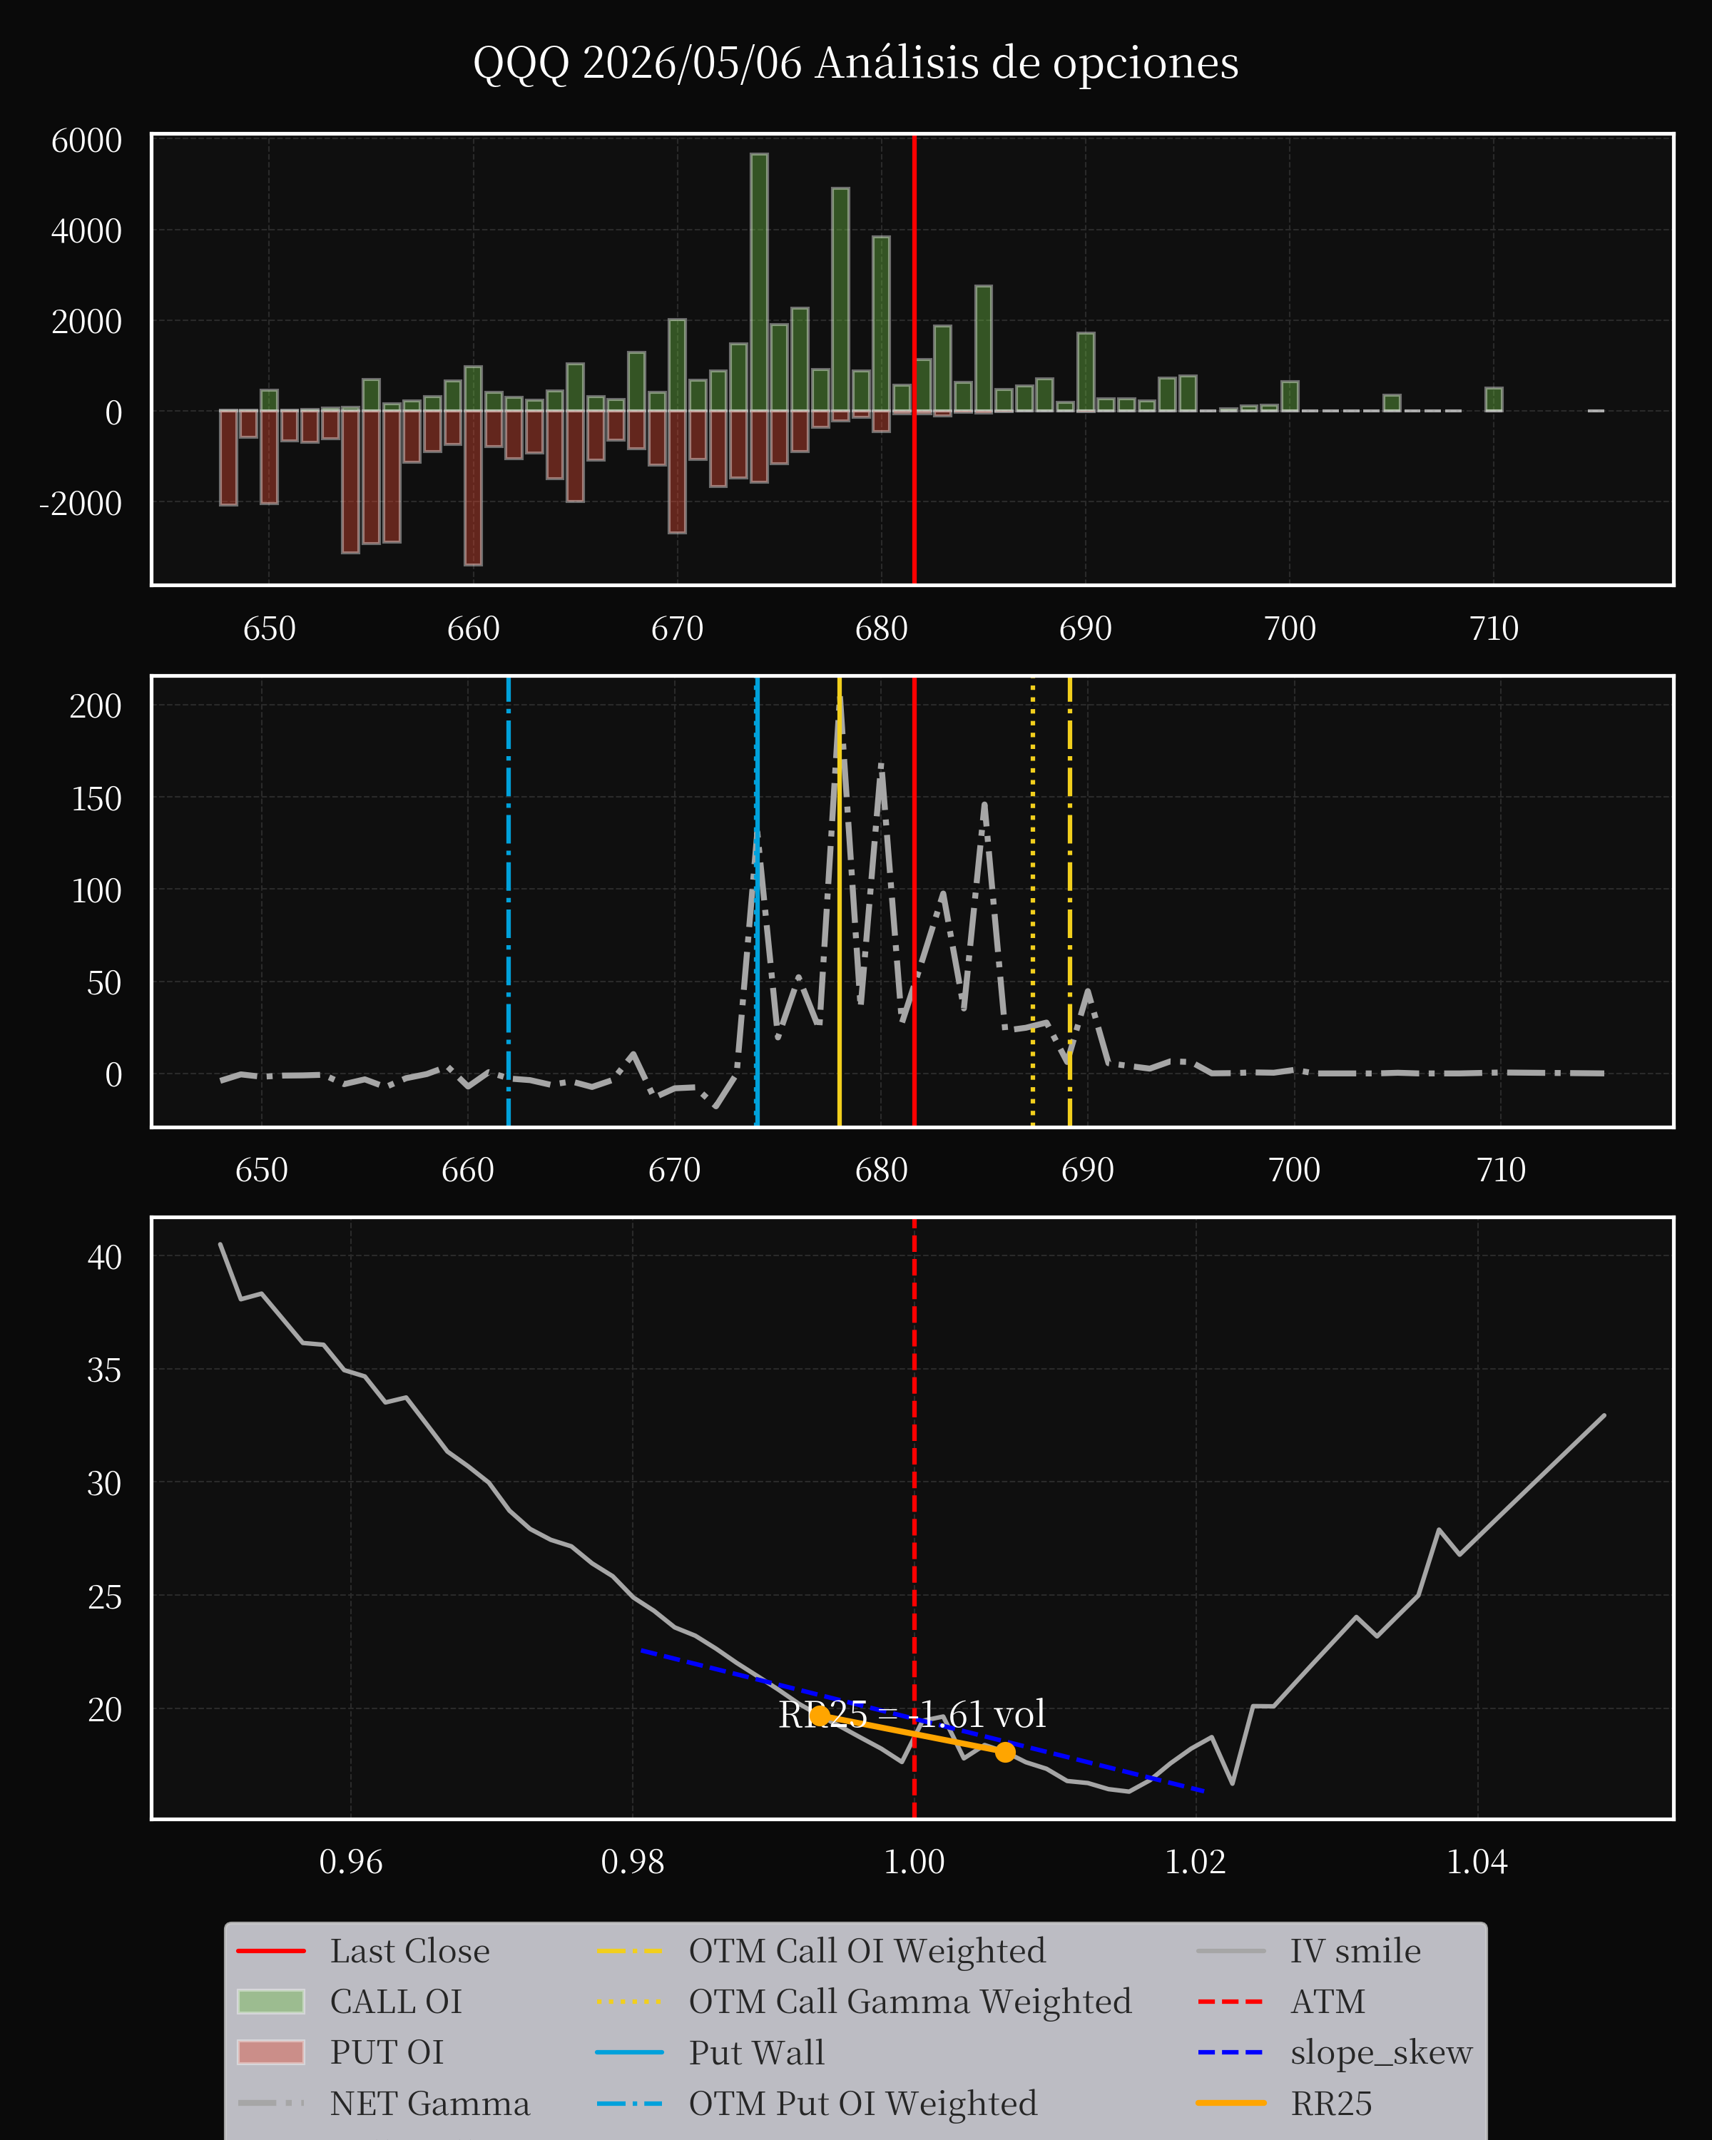Click the '150' y-axis label of the gamma chart
Viewport: 1712px width, 2140px height.
pyautogui.click(x=96, y=798)
